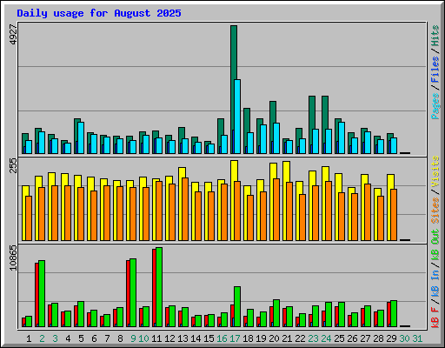Click the 'Visits' legend label
This screenshot has width=445, height=348.
pos(435,172)
